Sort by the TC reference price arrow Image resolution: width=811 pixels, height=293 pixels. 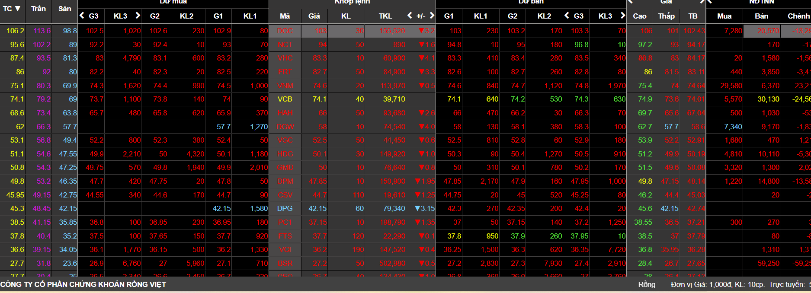[x=18, y=8]
